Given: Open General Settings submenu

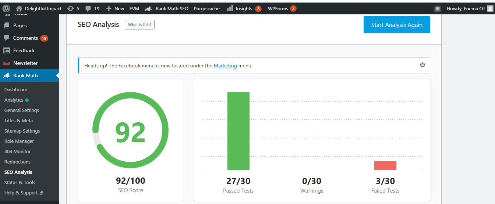Looking at the screenshot, I should [22, 110].
